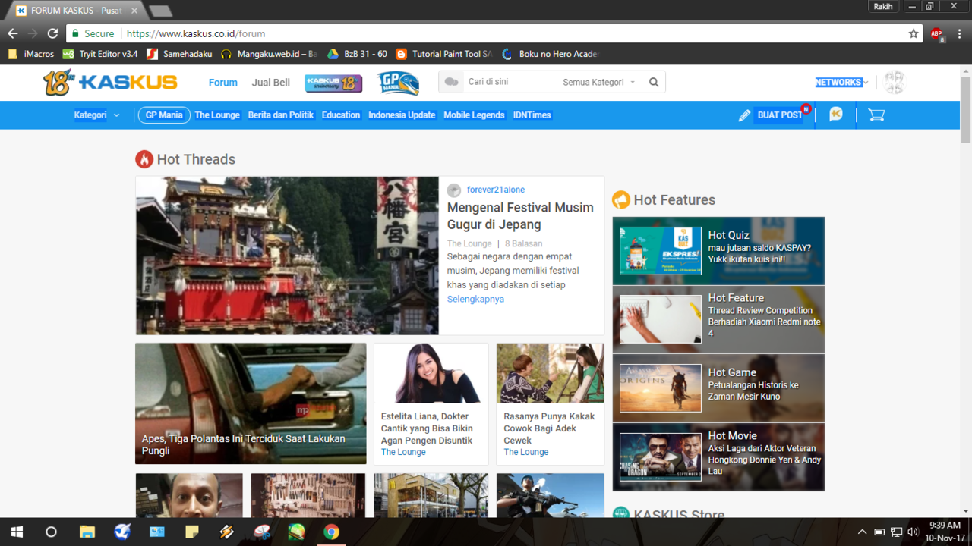Screen dimensions: 972x546
Task: Open the KASKUS chat bubble icon
Action: tap(836, 115)
